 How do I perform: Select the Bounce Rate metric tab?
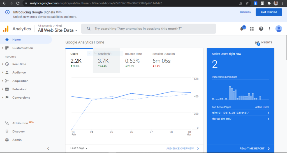[x=134, y=60]
